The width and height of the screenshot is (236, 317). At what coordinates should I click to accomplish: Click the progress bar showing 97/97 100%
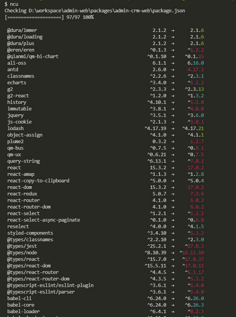tap(49, 17)
